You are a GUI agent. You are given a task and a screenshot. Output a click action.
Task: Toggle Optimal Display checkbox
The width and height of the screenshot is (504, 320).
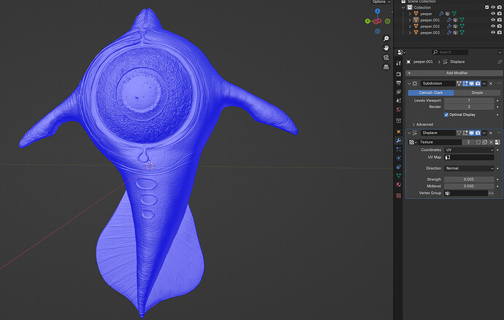coord(446,114)
